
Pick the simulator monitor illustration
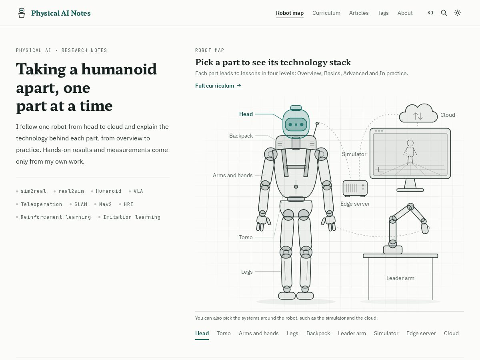(410, 159)
